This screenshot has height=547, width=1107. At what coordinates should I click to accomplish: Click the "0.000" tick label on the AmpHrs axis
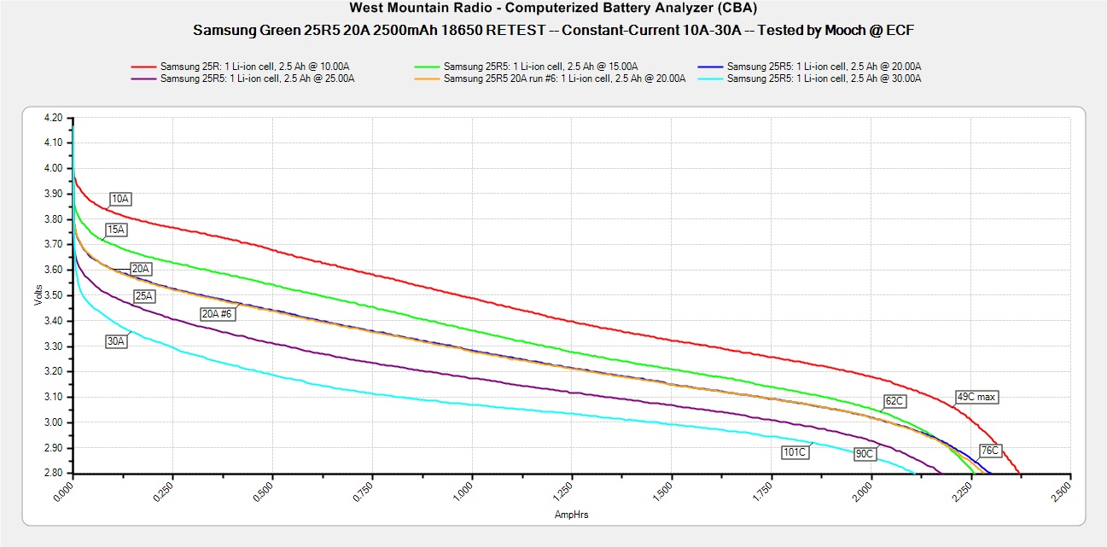[66, 492]
